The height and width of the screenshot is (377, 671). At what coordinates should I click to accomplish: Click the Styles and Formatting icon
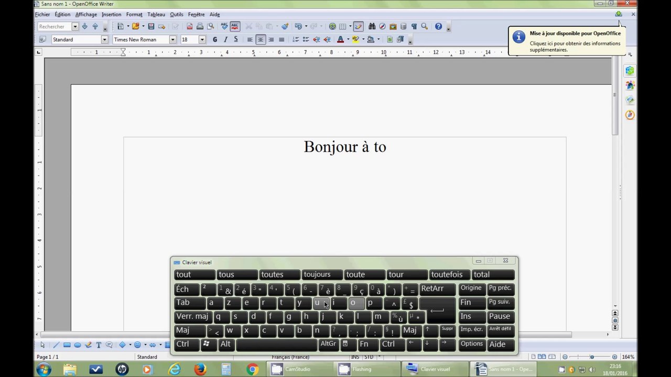point(42,39)
